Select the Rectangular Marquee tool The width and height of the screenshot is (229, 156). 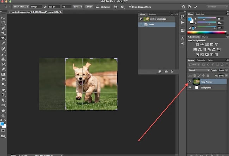tap(3, 23)
